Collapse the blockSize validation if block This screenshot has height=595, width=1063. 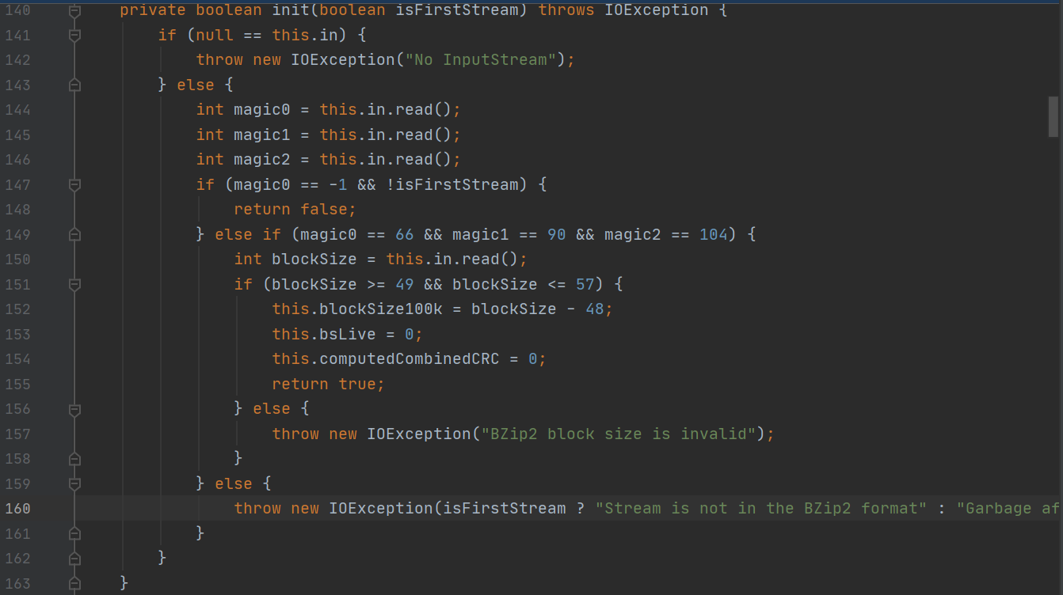point(74,284)
